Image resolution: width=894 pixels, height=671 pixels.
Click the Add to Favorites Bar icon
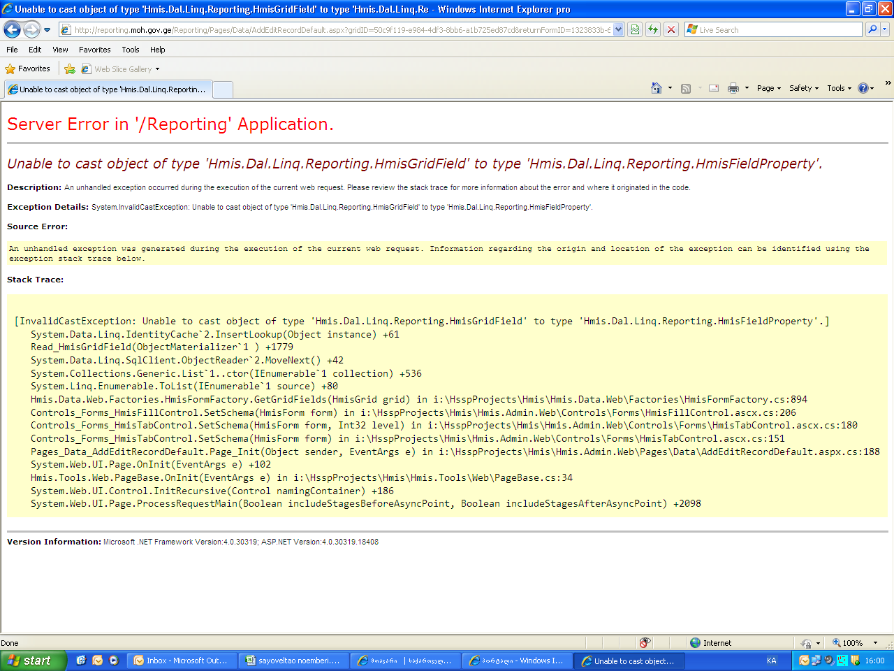[x=70, y=69]
